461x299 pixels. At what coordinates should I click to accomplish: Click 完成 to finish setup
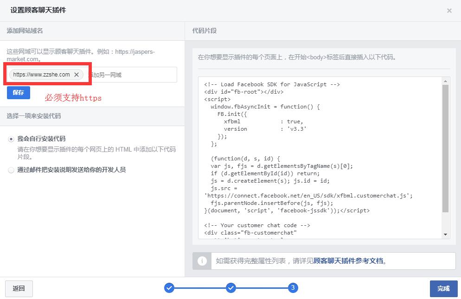coord(444,289)
